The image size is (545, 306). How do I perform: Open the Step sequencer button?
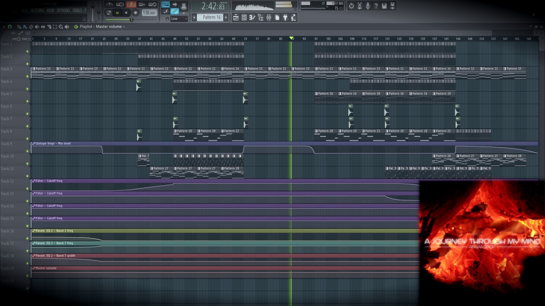[244, 17]
